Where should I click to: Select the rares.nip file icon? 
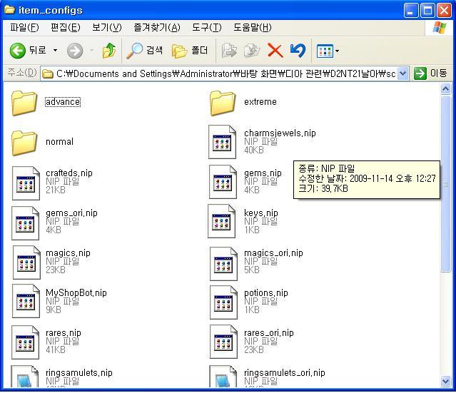[25, 342]
